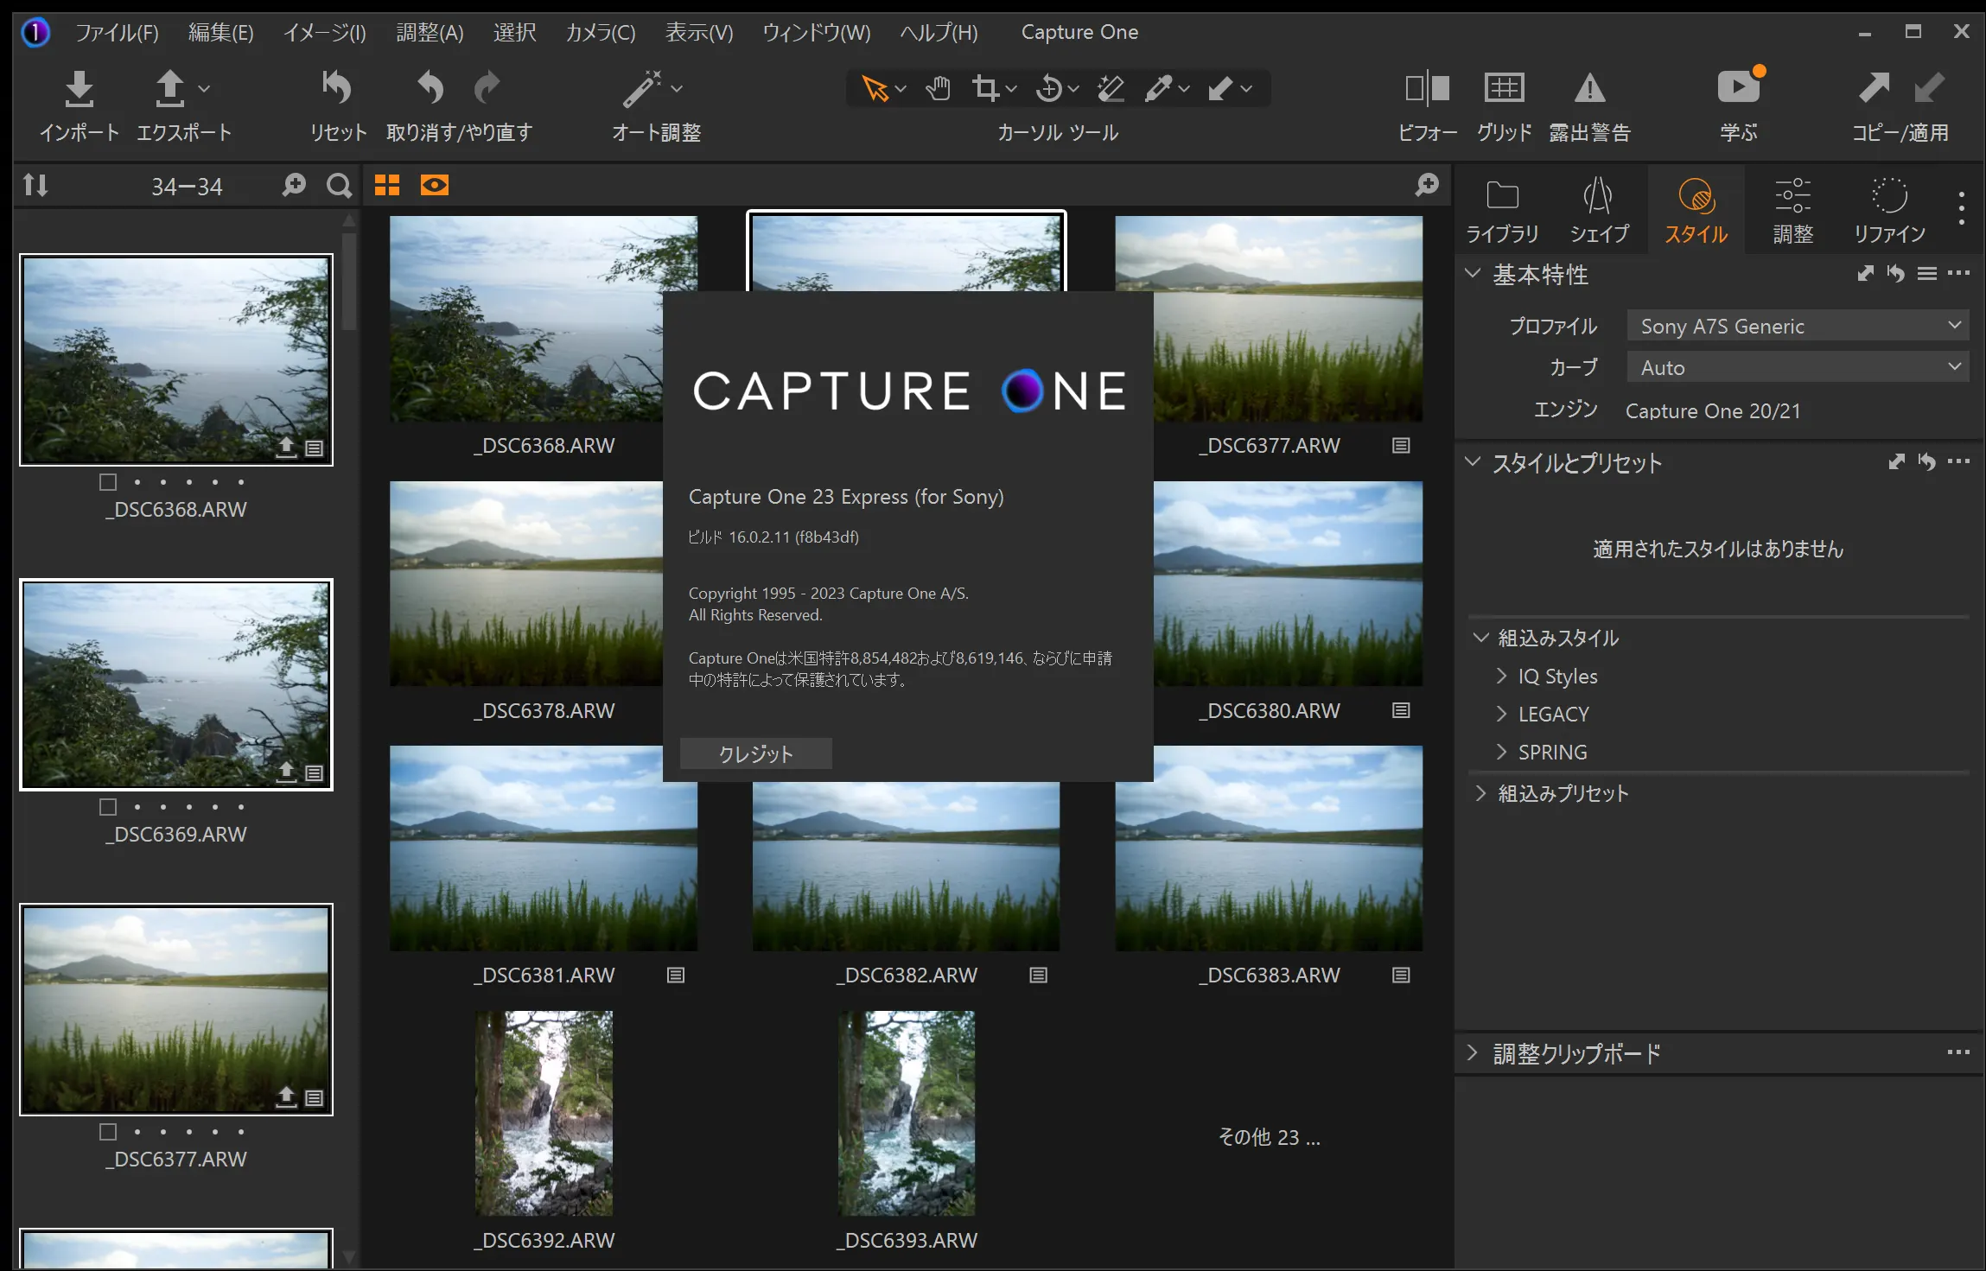Image resolution: width=1986 pixels, height=1271 pixels.
Task: Expand the SPRING styles folder
Action: click(1501, 752)
